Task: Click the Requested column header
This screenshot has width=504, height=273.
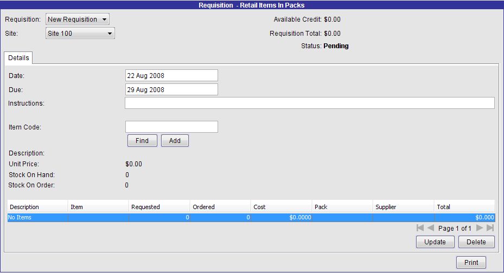Action: point(160,207)
